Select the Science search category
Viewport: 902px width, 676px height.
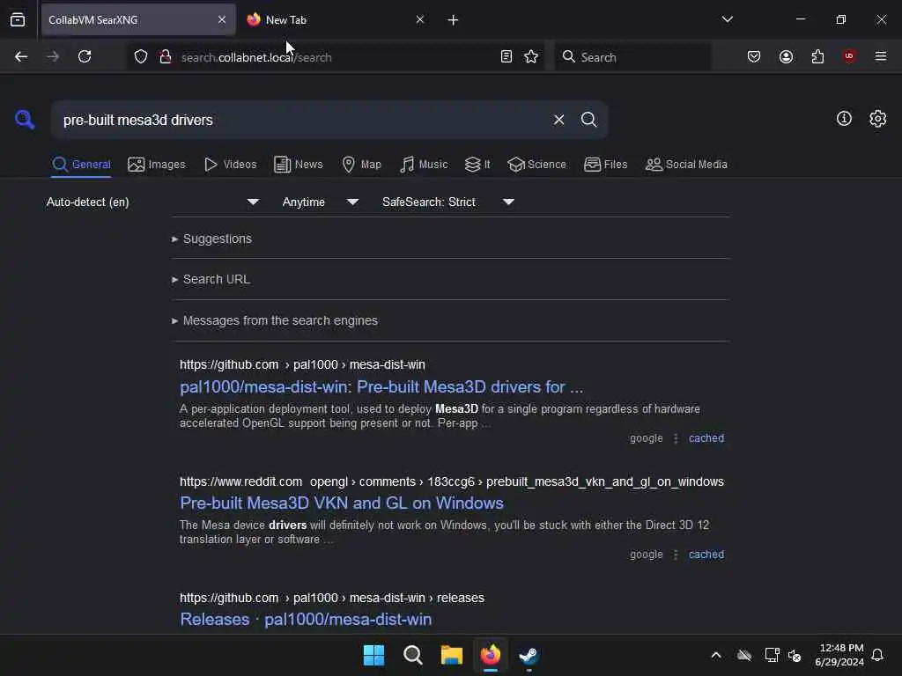tap(536, 165)
